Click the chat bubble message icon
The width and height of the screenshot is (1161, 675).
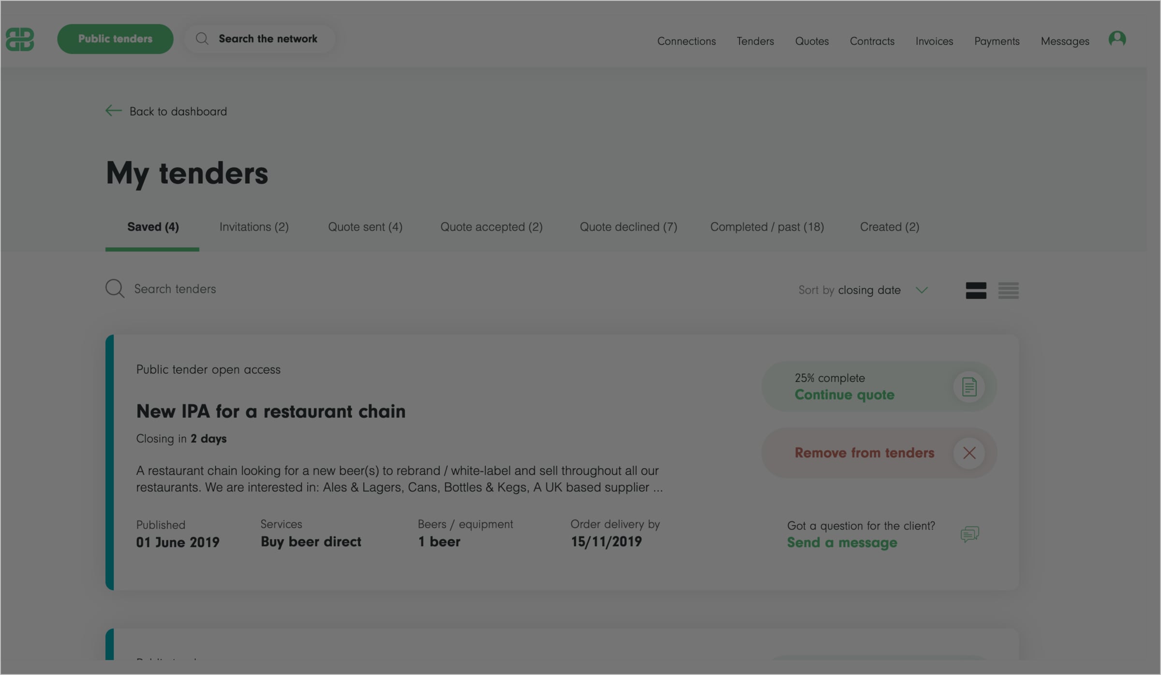[x=969, y=534]
